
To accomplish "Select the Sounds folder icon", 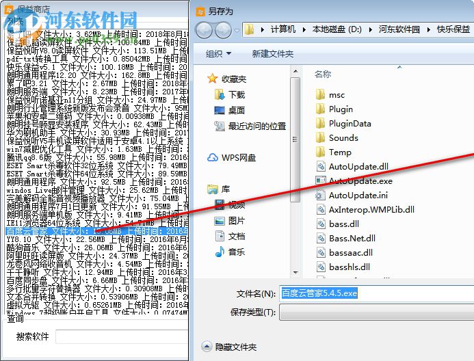I will [320, 137].
